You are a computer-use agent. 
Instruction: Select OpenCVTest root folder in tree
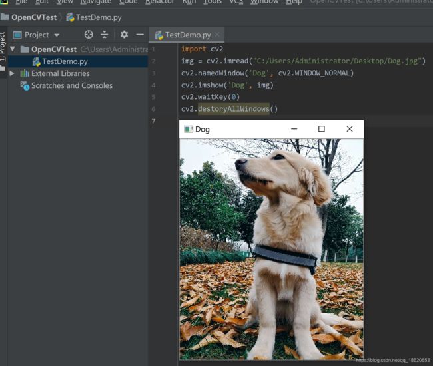coord(54,49)
